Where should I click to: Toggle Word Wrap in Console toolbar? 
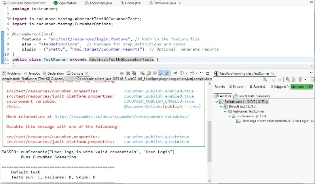tap(155, 73)
